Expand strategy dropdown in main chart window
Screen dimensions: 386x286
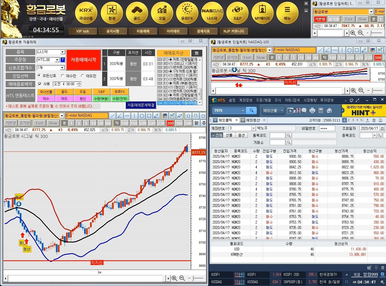[62, 116]
